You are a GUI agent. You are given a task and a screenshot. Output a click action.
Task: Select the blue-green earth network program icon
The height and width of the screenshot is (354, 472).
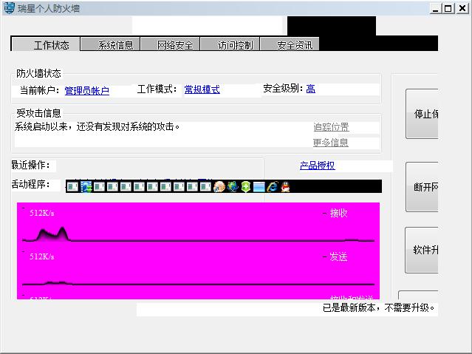tap(233, 187)
